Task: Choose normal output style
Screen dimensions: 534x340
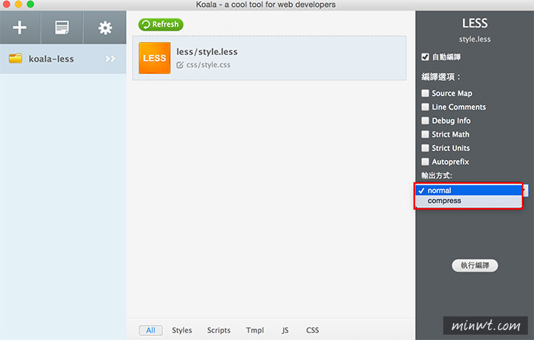Action: pyautogui.click(x=468, y=191)
